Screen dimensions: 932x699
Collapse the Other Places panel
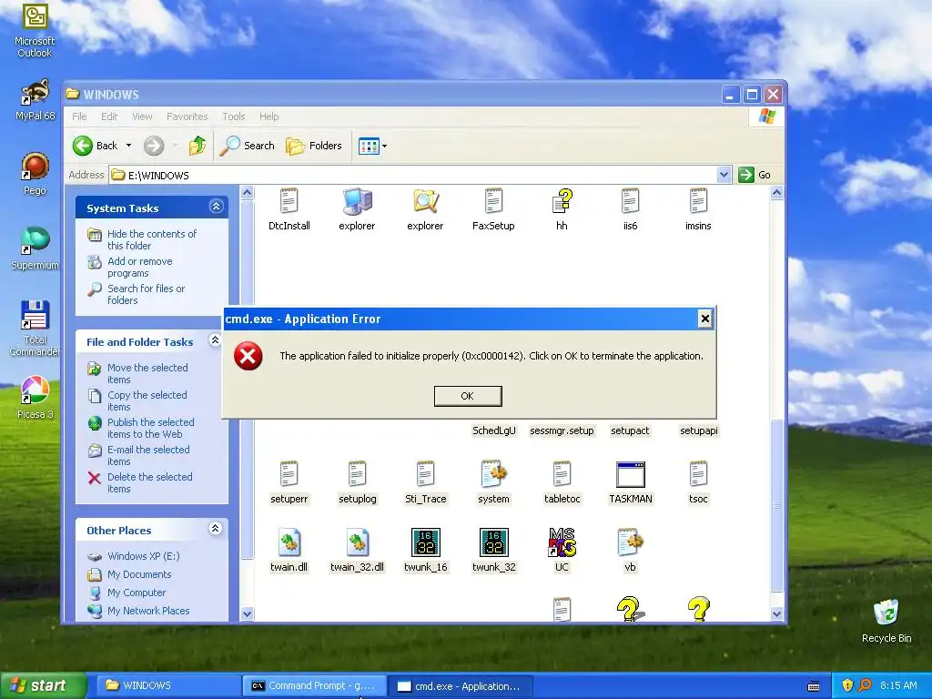tap(216, 529)
